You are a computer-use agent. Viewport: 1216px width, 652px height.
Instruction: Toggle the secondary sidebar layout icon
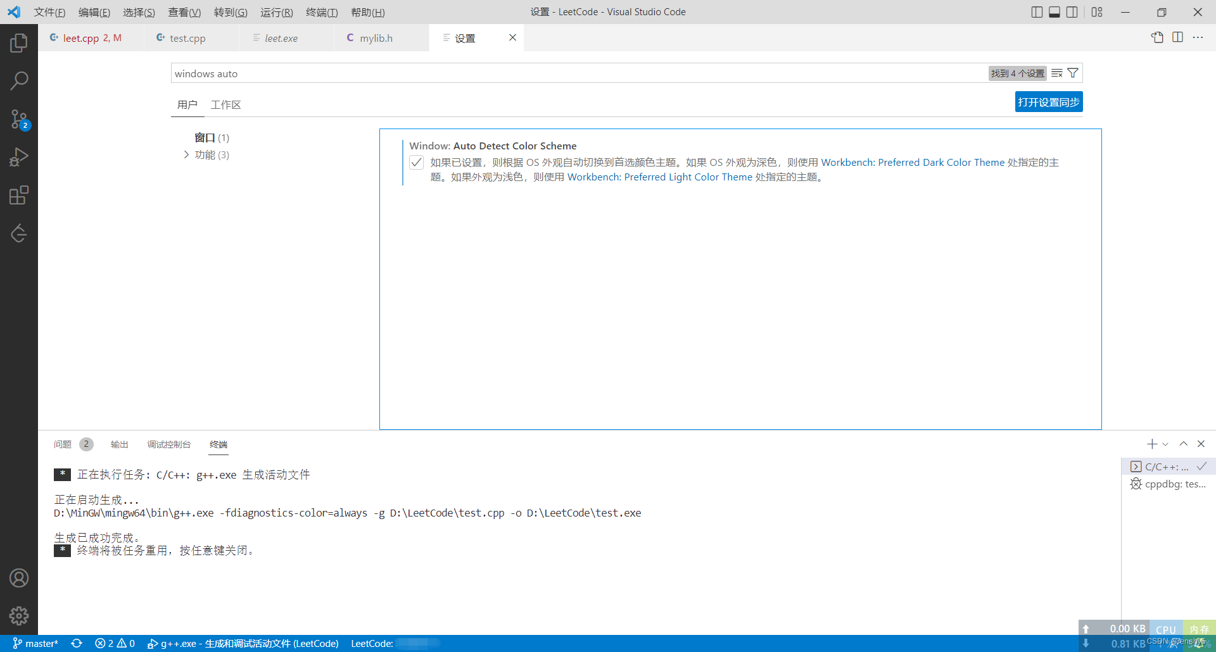pos(1072,12)
